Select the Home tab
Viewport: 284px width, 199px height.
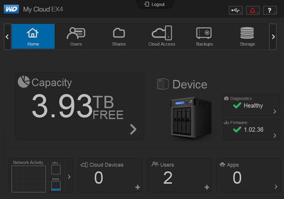pos(33,36)
